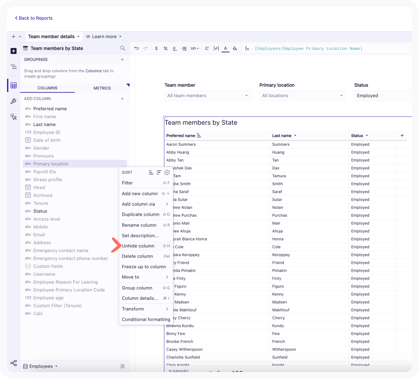Click Team members by State table title

201,123
